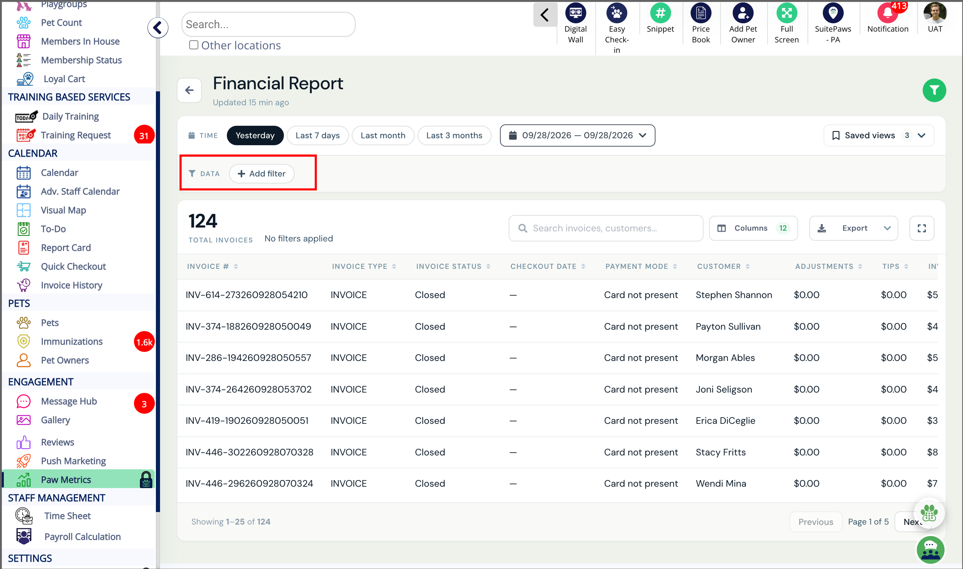Viewport: 963px width, 569px height.
Task: Check the Other locations checkbox
Action: 193,45
